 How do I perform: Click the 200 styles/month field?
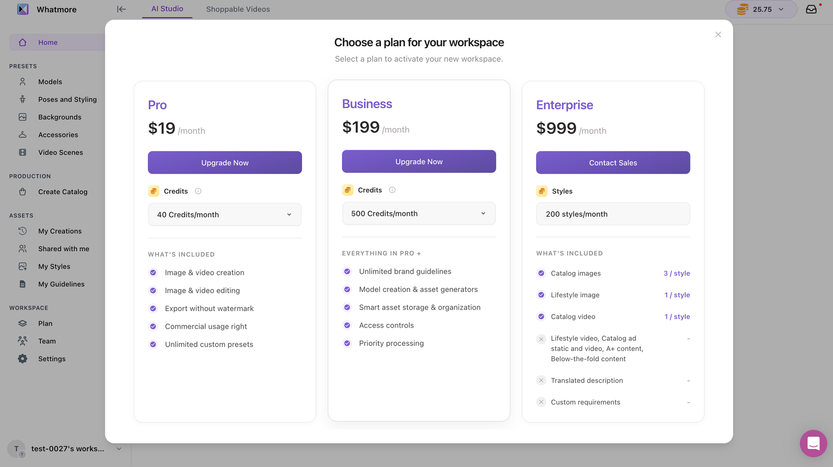point(613,214)
